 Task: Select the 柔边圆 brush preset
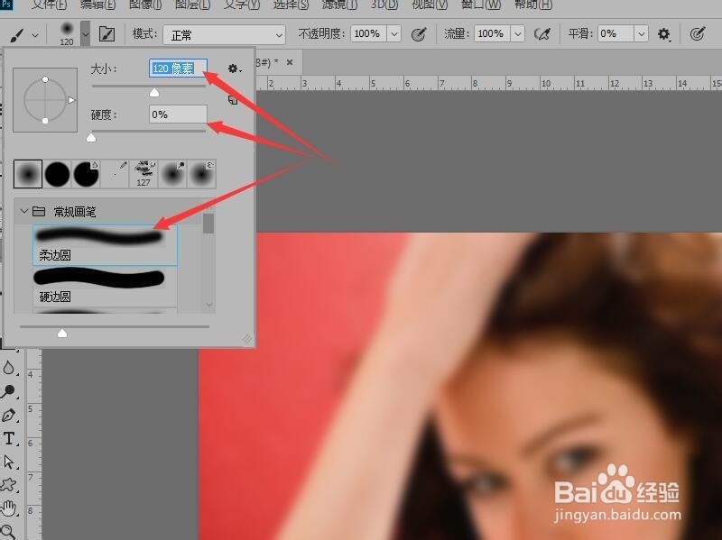[105, 245]
